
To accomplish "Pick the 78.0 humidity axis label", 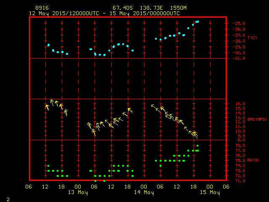I will click(240, 146).
